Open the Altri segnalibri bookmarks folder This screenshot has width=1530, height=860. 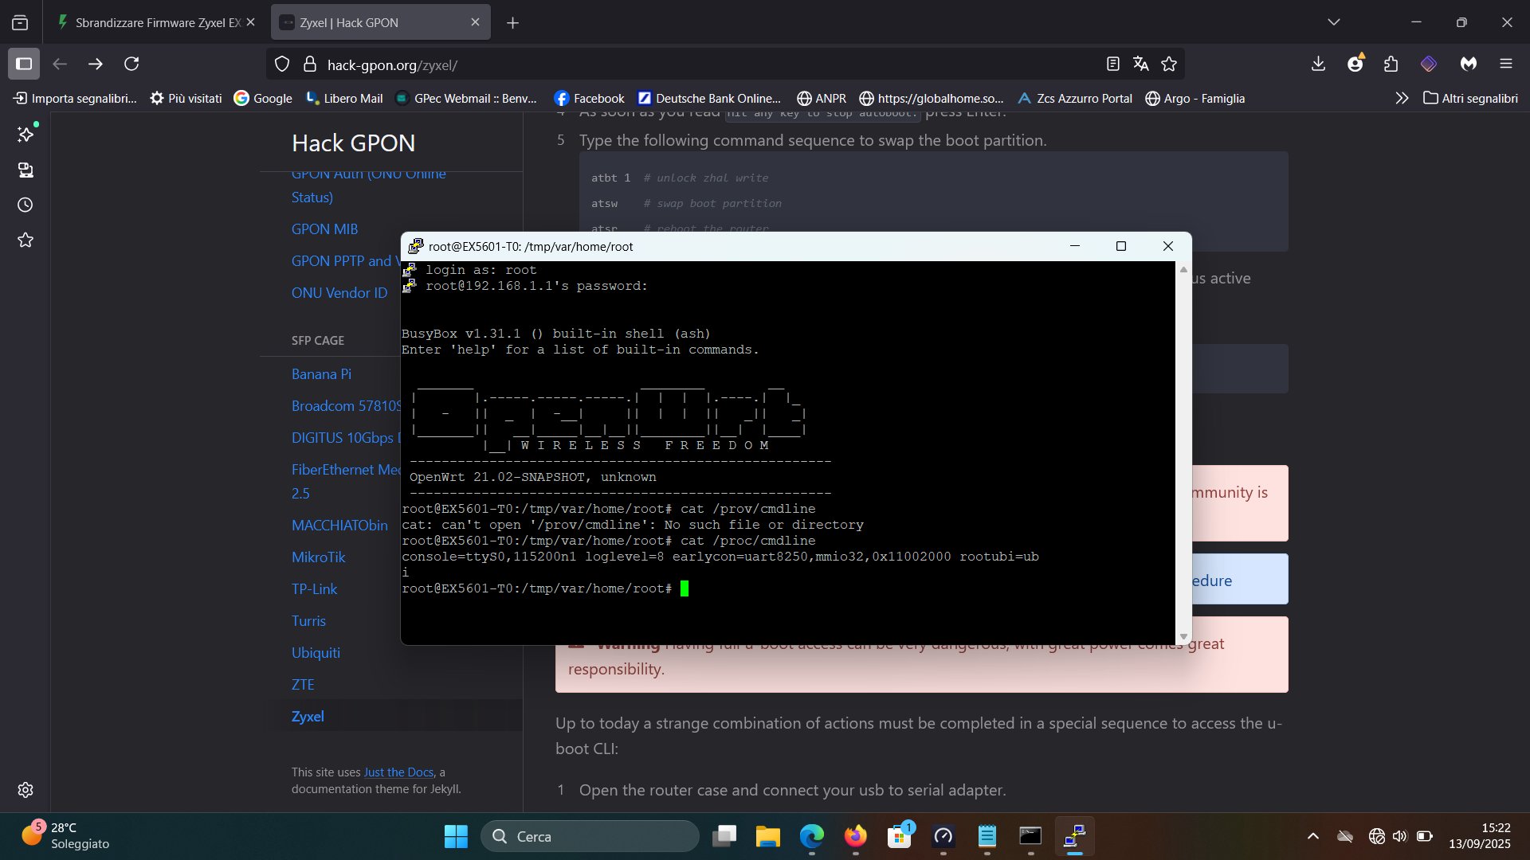coord(1470,98)
